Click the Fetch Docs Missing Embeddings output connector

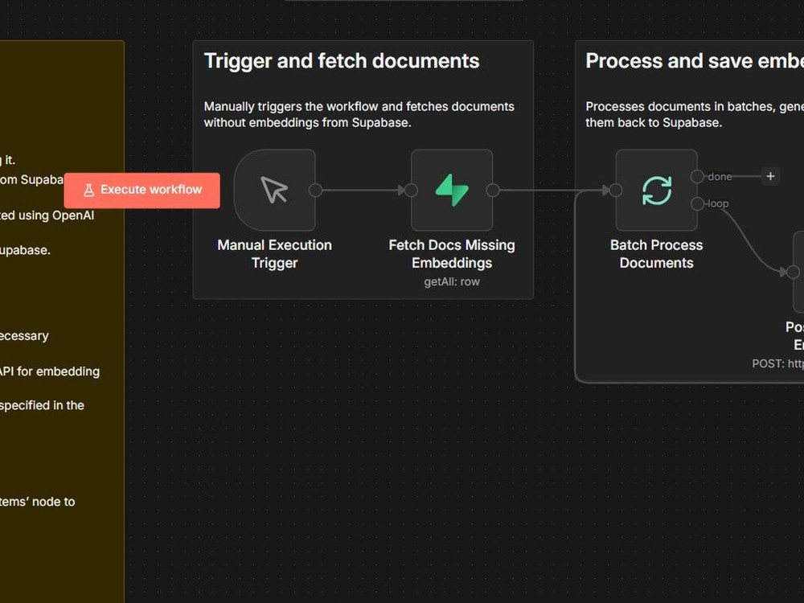point(493,191)
